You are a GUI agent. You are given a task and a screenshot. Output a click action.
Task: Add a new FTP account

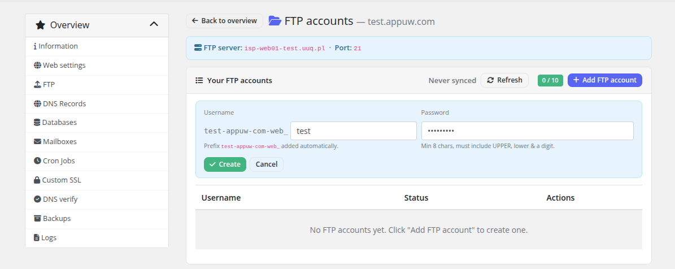pyautogui.click(x=605, y=80)
